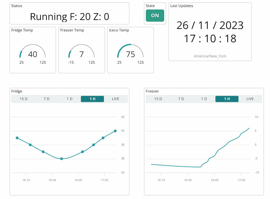Click the last Fridge data point at 40
Viewport: 270px width, 199px height.
tap(115, 131)
